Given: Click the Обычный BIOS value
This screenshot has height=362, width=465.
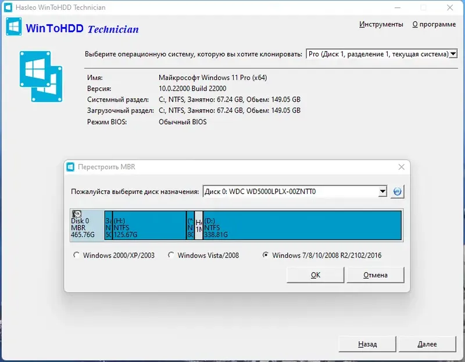Looking at the screenshot, I should pos(183,122).
